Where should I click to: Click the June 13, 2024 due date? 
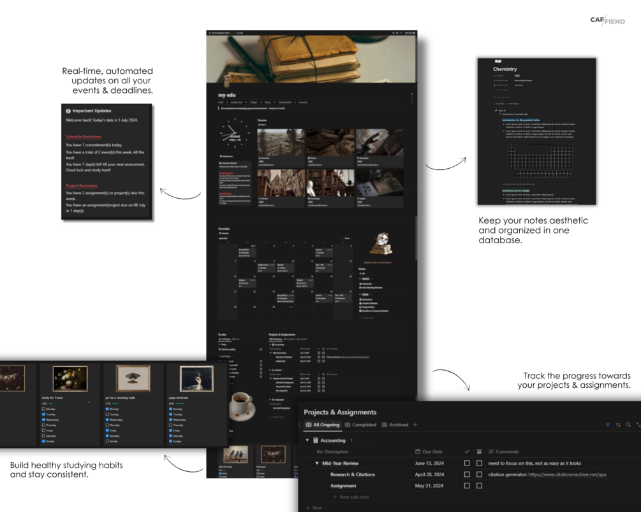[429, 463]
